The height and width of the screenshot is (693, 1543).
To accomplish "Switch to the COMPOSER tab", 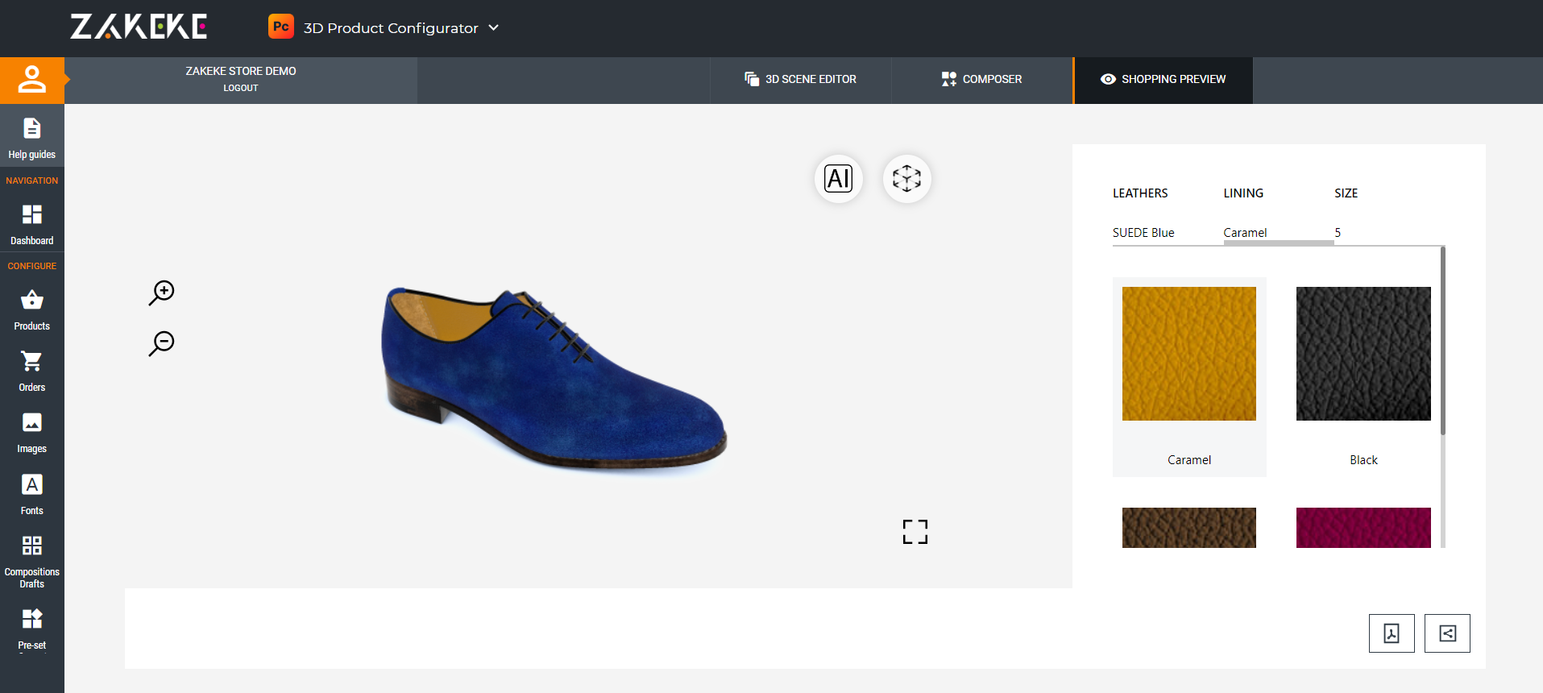I will pyautogui.click(x=981, y=80).
